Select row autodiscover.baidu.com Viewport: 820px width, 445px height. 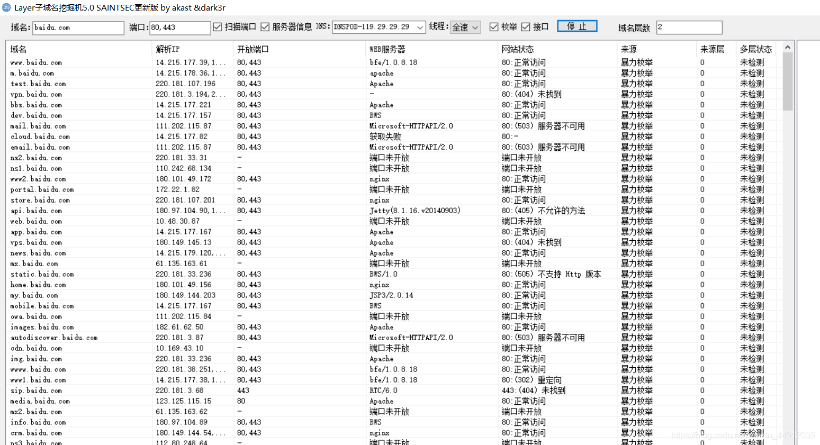[394, 338]
